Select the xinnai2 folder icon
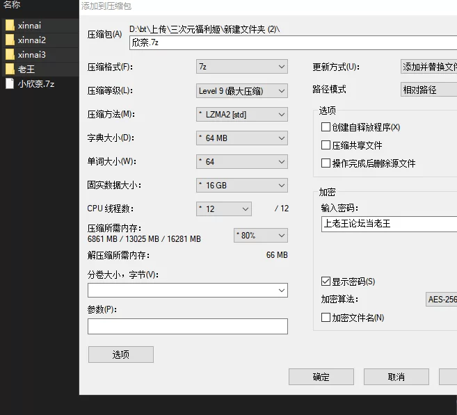 pos(10,40)
